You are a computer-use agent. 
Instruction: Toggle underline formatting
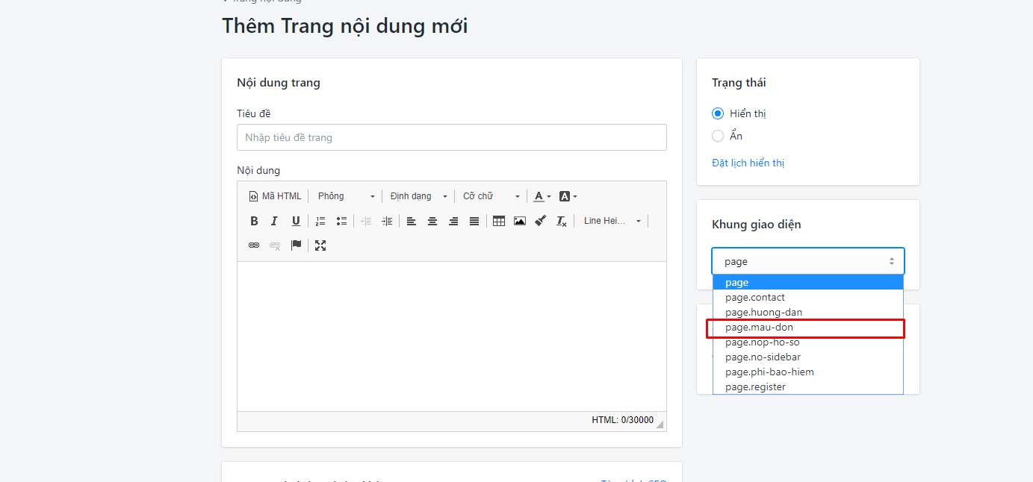coord(296,221)
